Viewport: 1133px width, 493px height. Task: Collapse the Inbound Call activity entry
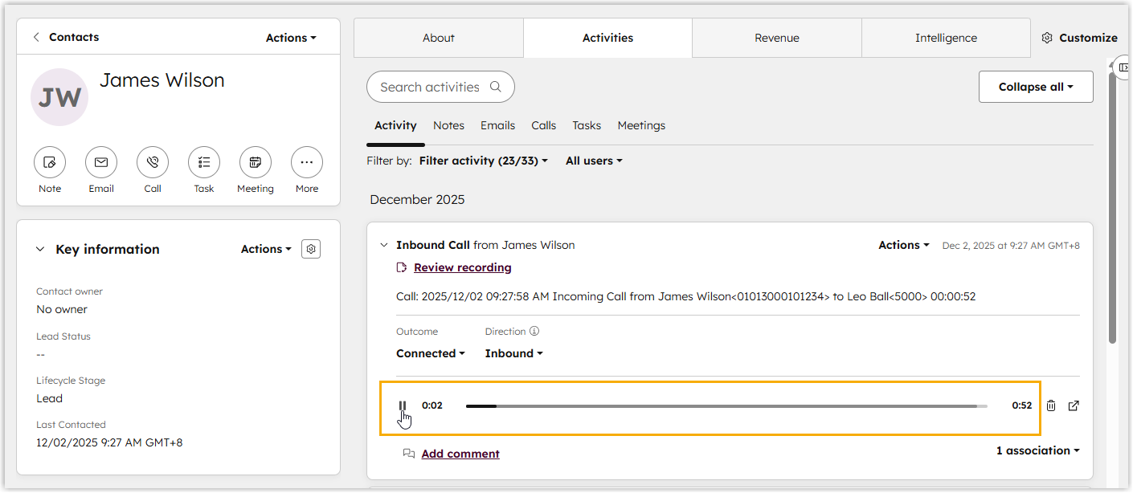384,245
